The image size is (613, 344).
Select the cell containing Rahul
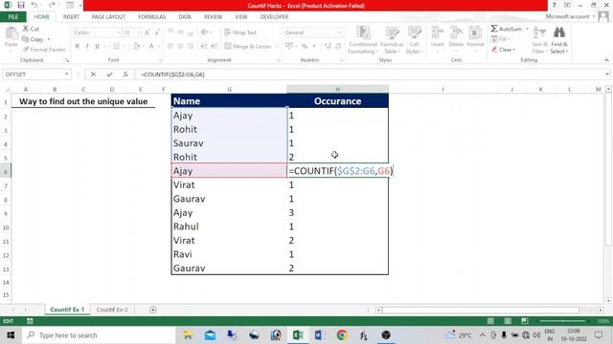pyautogui.click(x=229, y=226)
